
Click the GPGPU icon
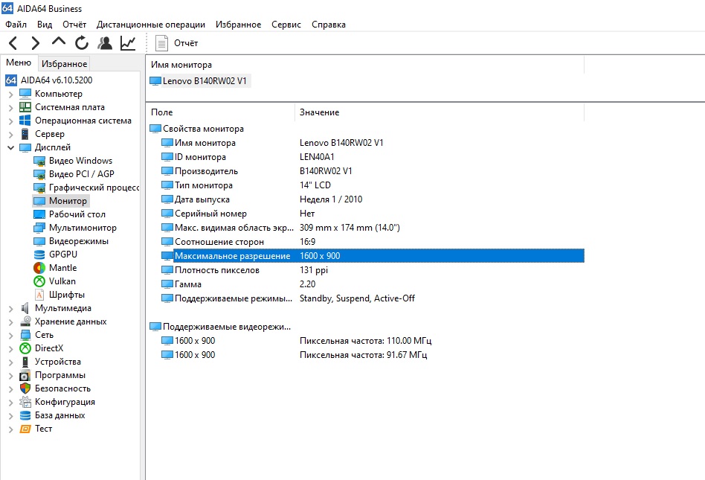pos(39,255)
